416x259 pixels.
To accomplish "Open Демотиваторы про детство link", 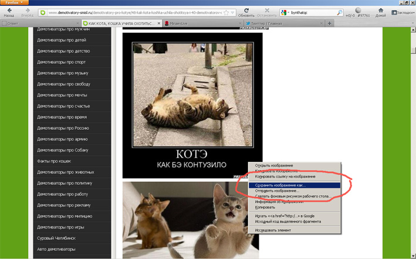I will click(63, 51).
